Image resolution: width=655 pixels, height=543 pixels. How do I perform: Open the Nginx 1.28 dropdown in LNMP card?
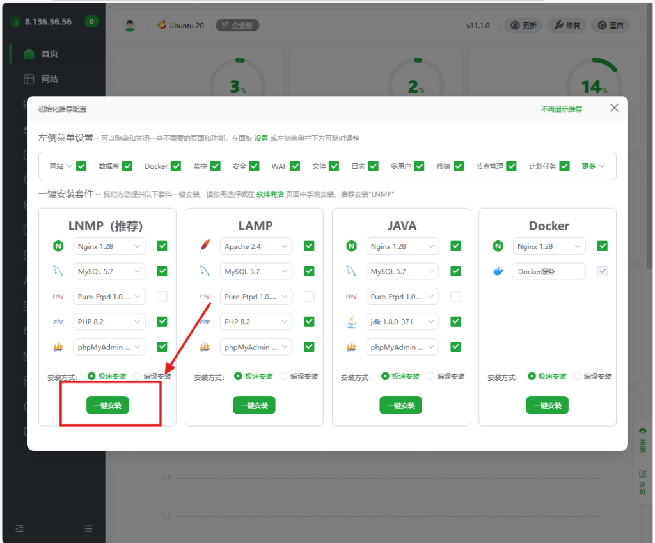tap(109, 246)
